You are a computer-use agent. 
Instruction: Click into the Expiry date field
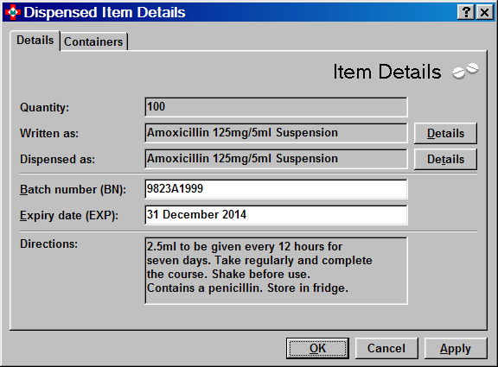click(276, 215)
